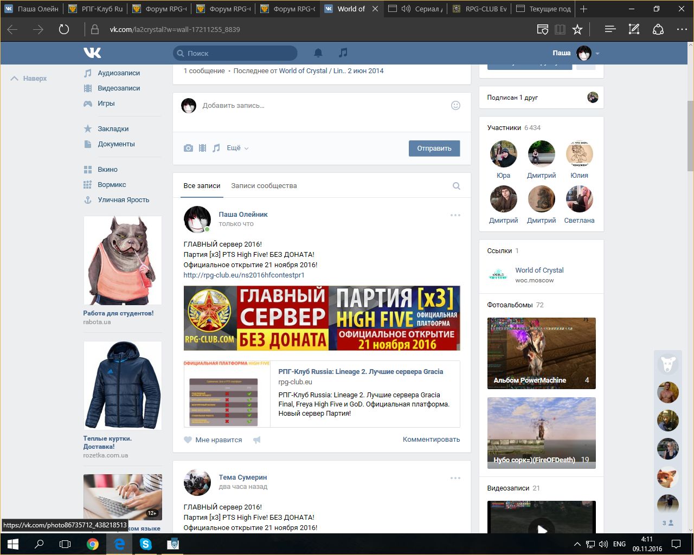694x555 pixels.
Task: Attach a video with the film icon
Action: click(x=202, y=148)
